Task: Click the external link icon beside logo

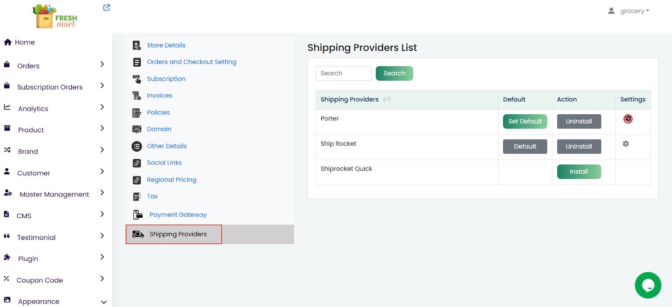Action: click(107, 8)
